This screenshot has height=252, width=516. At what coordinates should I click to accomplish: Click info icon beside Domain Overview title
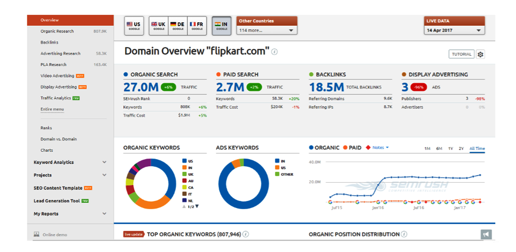[275, 52]
